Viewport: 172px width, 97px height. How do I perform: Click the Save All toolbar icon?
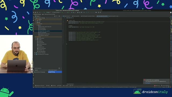[x=36, y=12]
